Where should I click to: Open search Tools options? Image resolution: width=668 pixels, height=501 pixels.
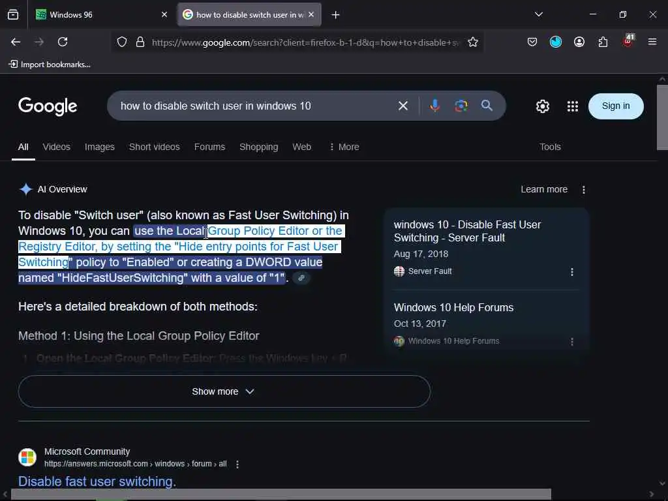click(x=550, y=147)
